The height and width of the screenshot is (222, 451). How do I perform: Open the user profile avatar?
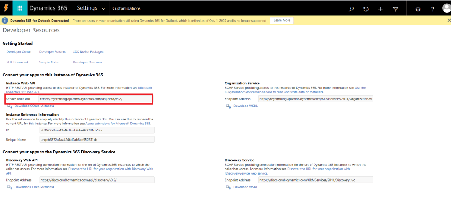click(x=445, y=8)
